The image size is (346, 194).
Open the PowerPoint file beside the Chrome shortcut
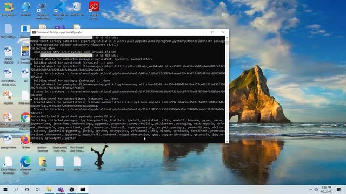pyautogui.click(x=8, y=117)
